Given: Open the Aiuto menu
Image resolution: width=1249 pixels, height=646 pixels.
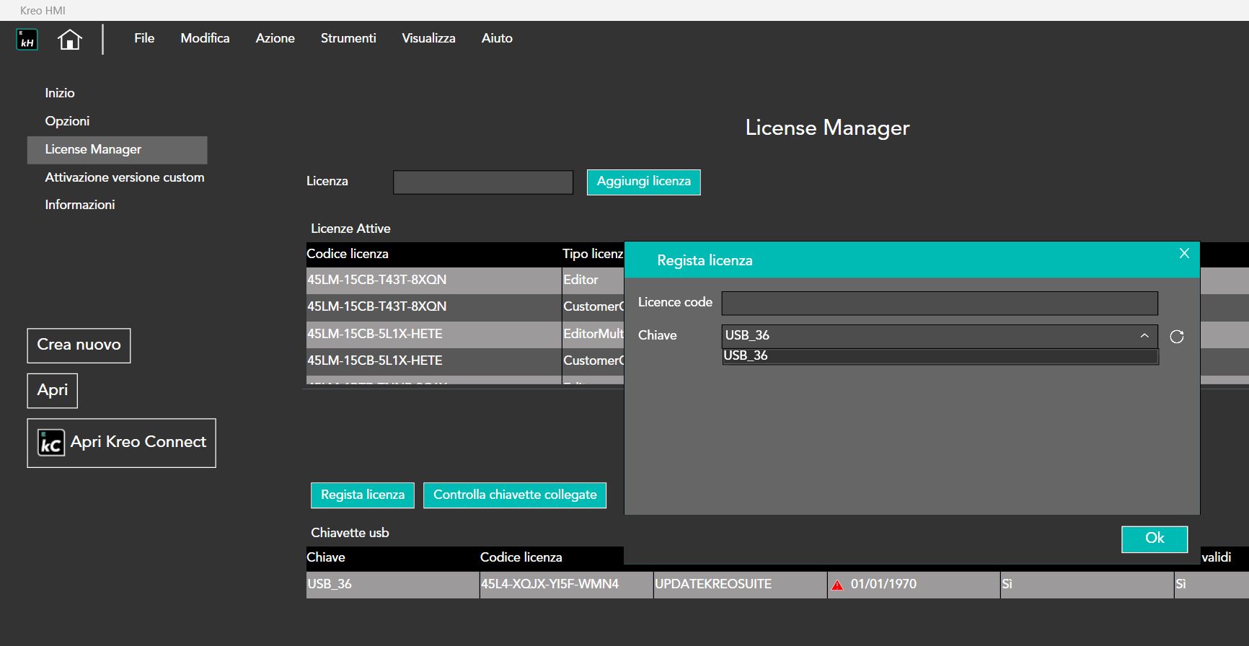Looking at the screenshot, I should 497,38.
